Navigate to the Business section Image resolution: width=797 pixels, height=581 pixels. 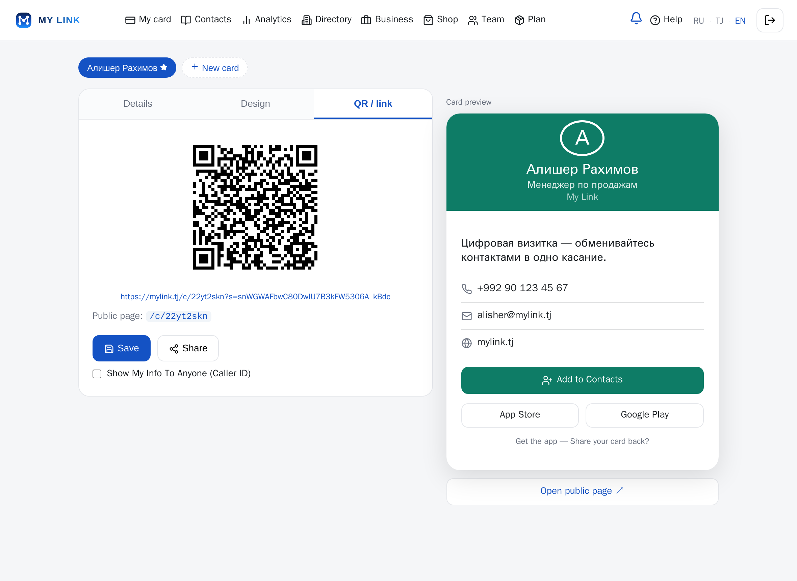point(387,20)
